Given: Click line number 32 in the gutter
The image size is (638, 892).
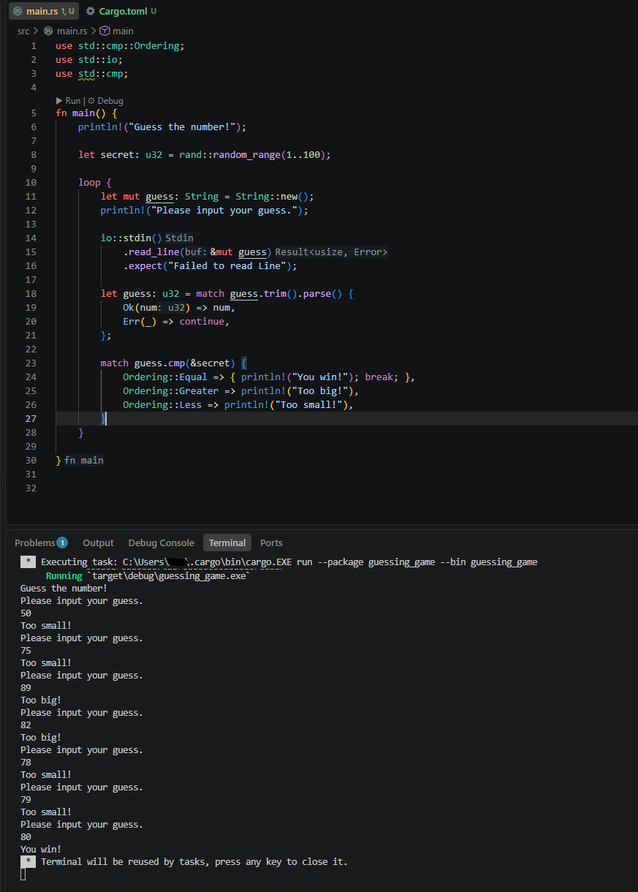Looking at the screenshot, I should [31, 488].
